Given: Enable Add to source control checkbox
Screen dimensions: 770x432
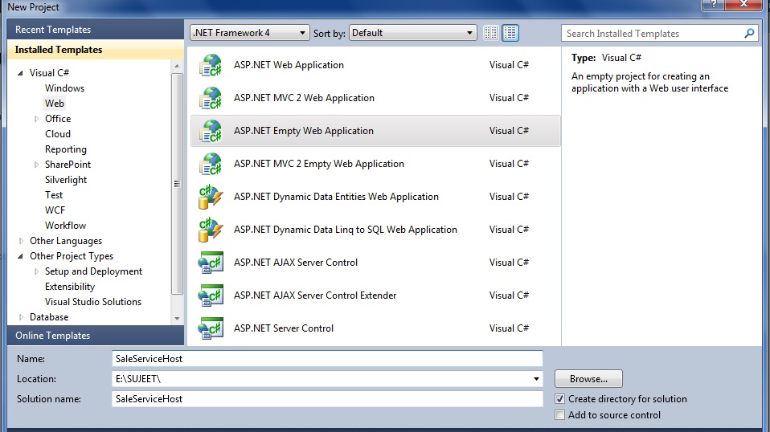Looking at the screenshot, I should click(x=559, y=415).
